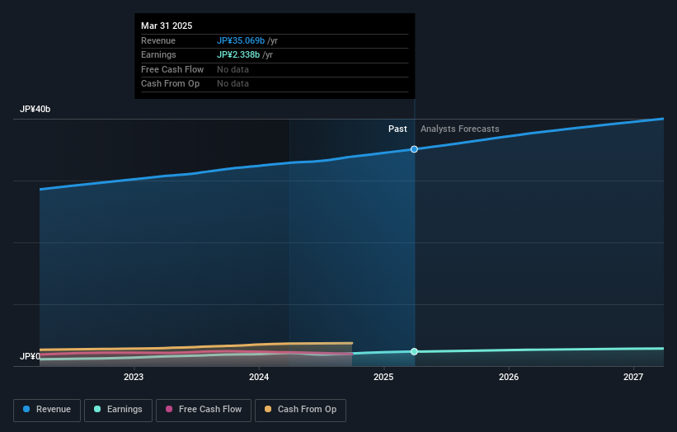Image resolution: width=677 pixels, height=432 pixels.
Task: Click the JP¥0 y-axis label
Action: [30, 356]
